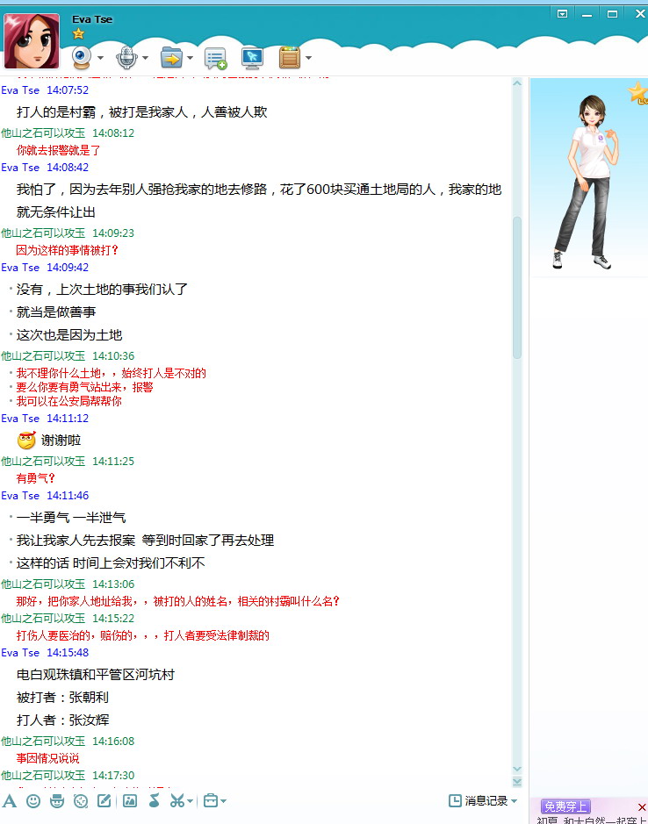The image size is (648, 824).
Task: Click Eva Tse's profile avatar
Action: point(32,41)
